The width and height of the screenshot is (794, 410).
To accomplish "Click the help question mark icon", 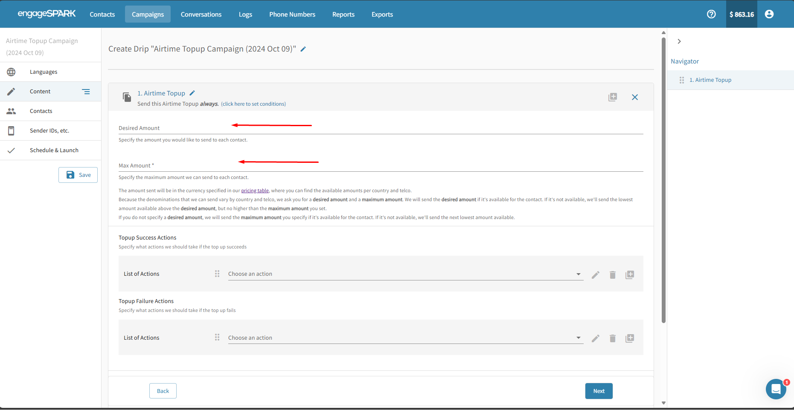I will 711,14.
